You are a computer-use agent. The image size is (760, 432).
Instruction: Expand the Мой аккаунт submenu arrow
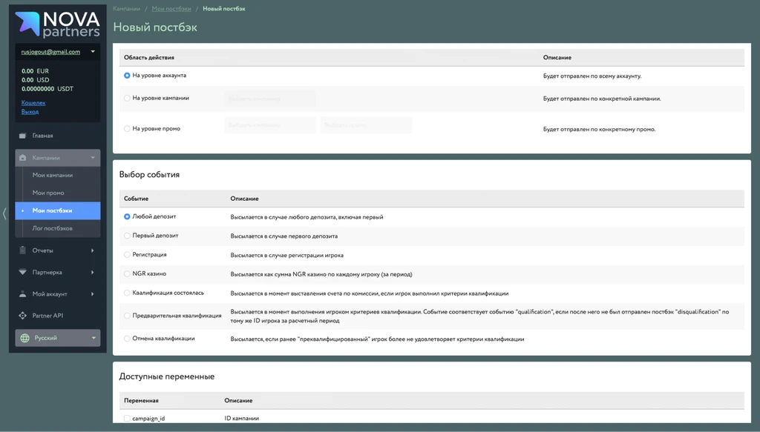pos(92,294)
